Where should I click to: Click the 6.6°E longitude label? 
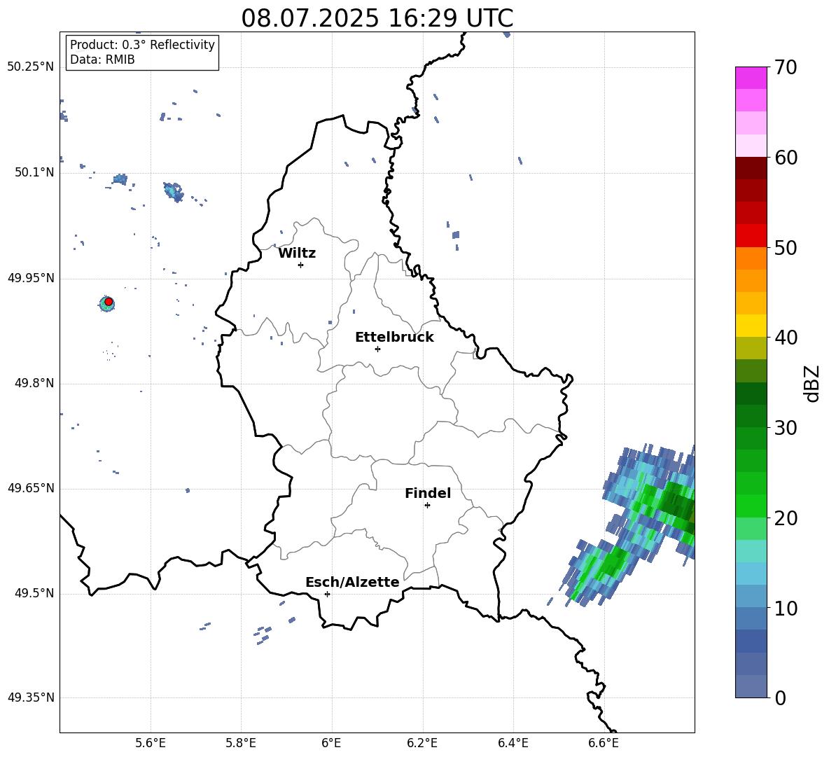pyautogui.click(x=604, y=743)
